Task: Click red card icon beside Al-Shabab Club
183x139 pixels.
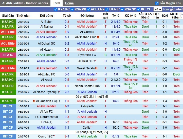Action: pos(98,37)
